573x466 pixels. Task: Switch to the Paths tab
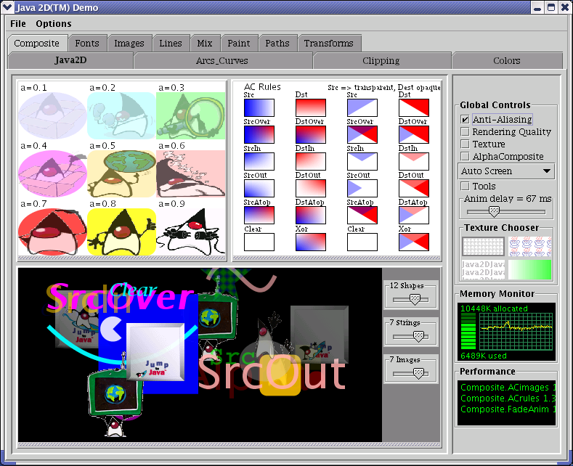tap(277, 43)
